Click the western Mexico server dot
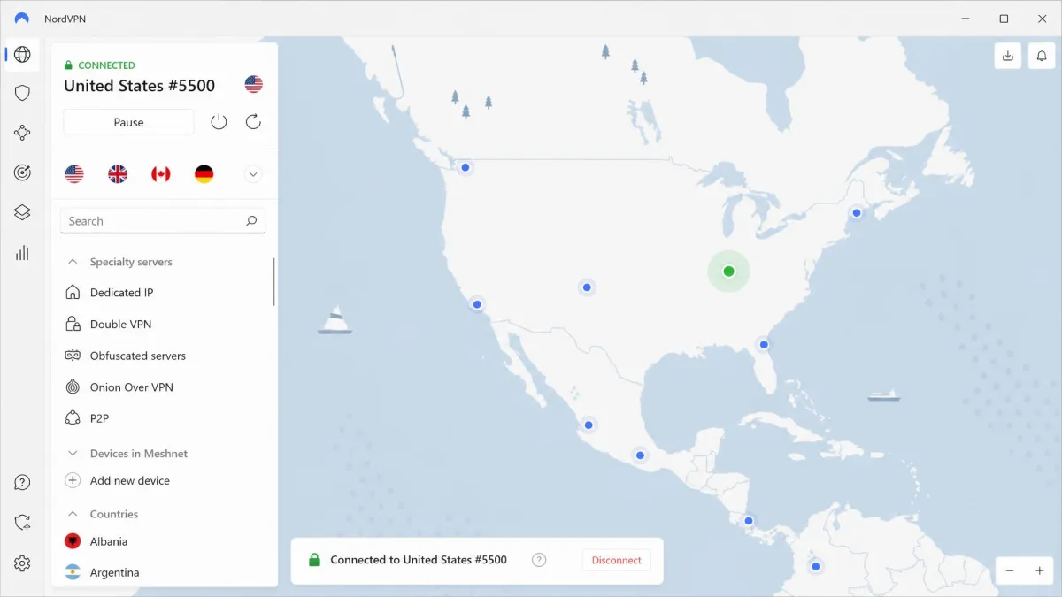 pyautogui.click(x=589, y=425)
